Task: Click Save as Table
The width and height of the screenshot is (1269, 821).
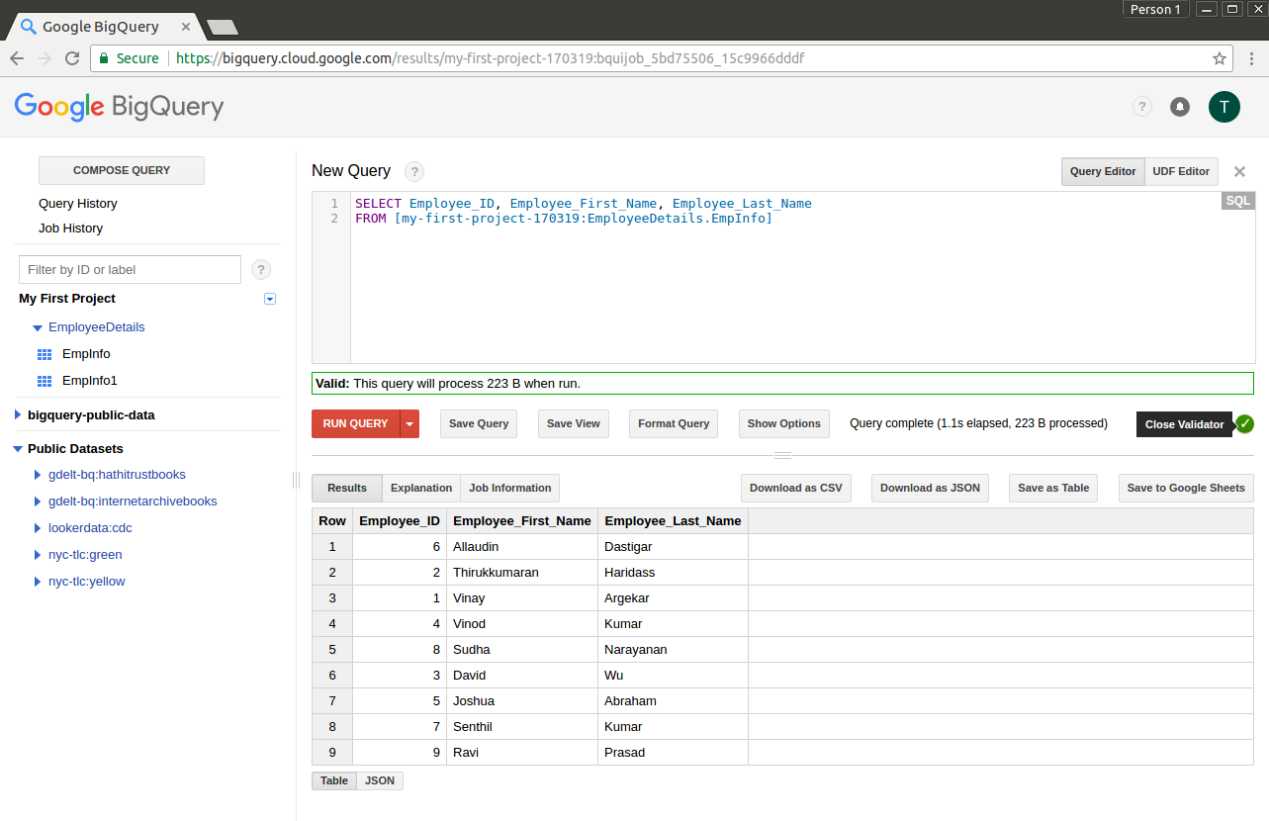Action: pyautogui.click(x=1053, y=488)
